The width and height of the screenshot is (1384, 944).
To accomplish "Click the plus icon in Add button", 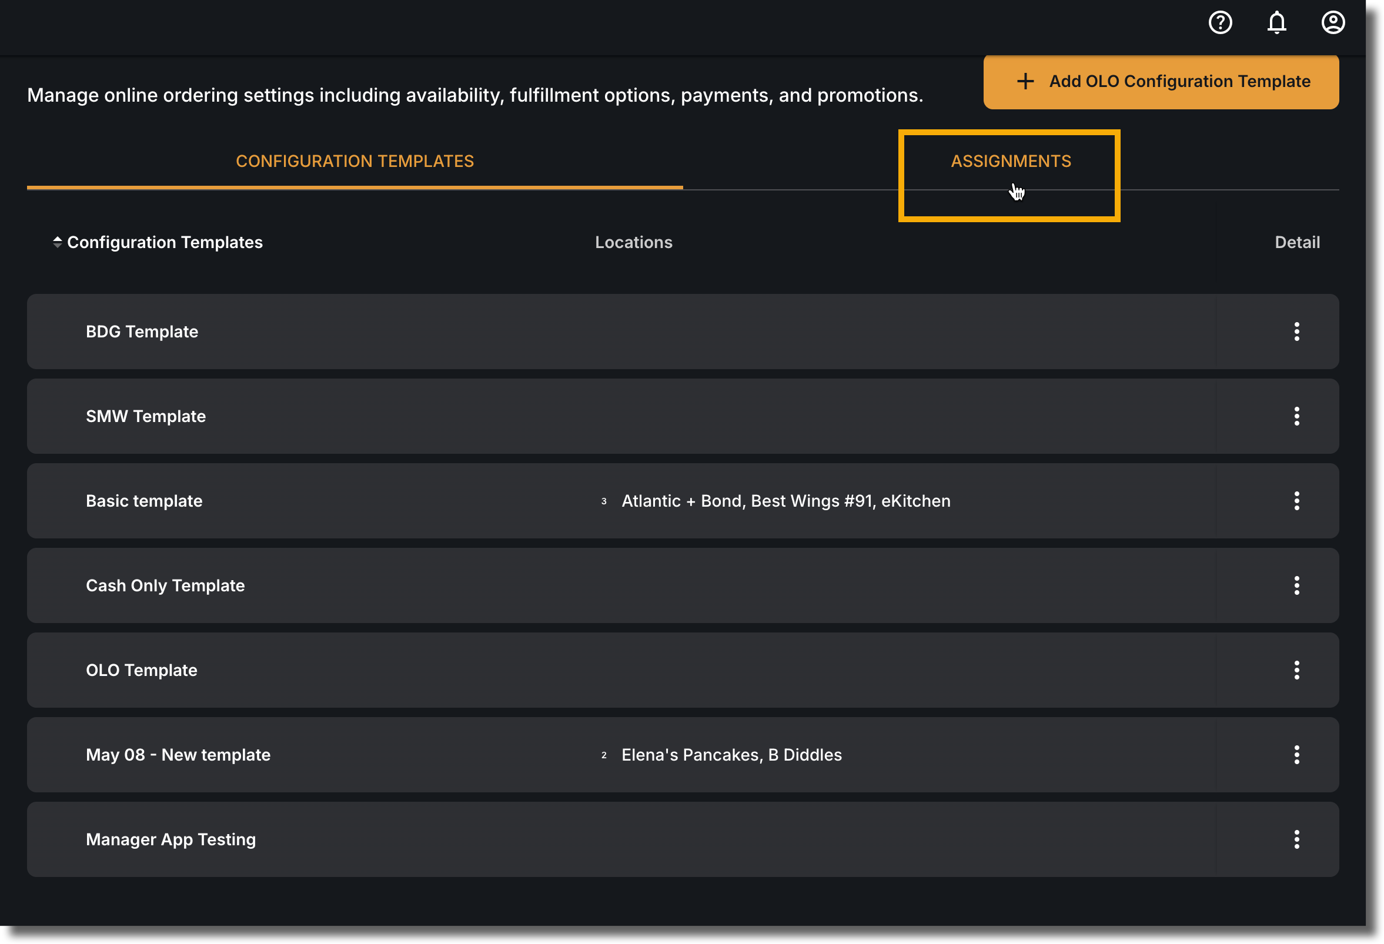I will 1025,82.
